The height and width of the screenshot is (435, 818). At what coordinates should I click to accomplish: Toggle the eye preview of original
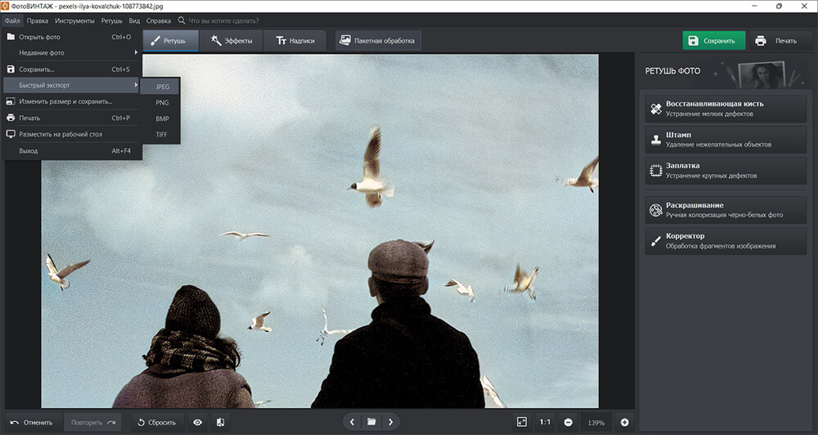click(x=197, y=422)
